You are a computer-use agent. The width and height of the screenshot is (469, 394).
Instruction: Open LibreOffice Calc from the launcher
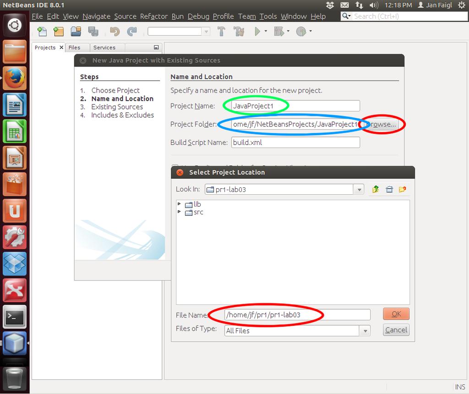click(x=15, y=131)
